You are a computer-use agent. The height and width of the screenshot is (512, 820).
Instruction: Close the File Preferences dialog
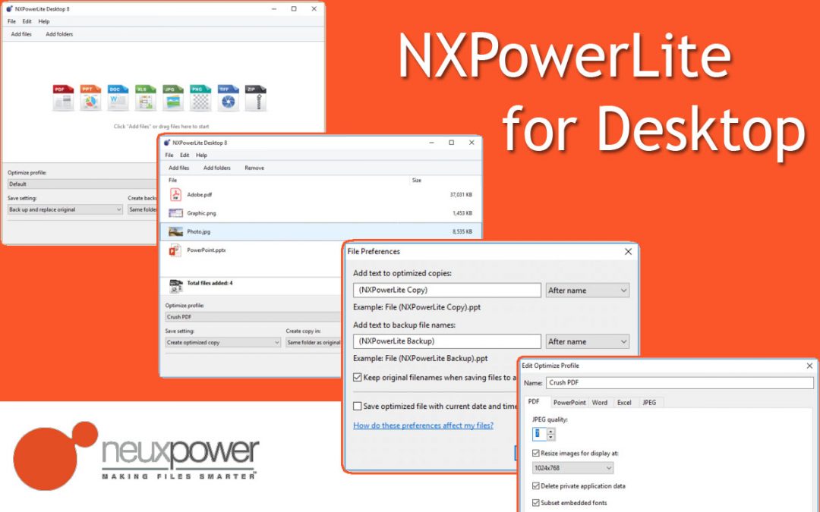click(x=628, y=251)
